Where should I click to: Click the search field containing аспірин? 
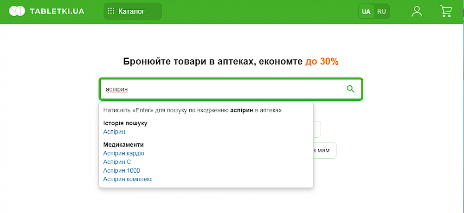(x=231, y=89)
